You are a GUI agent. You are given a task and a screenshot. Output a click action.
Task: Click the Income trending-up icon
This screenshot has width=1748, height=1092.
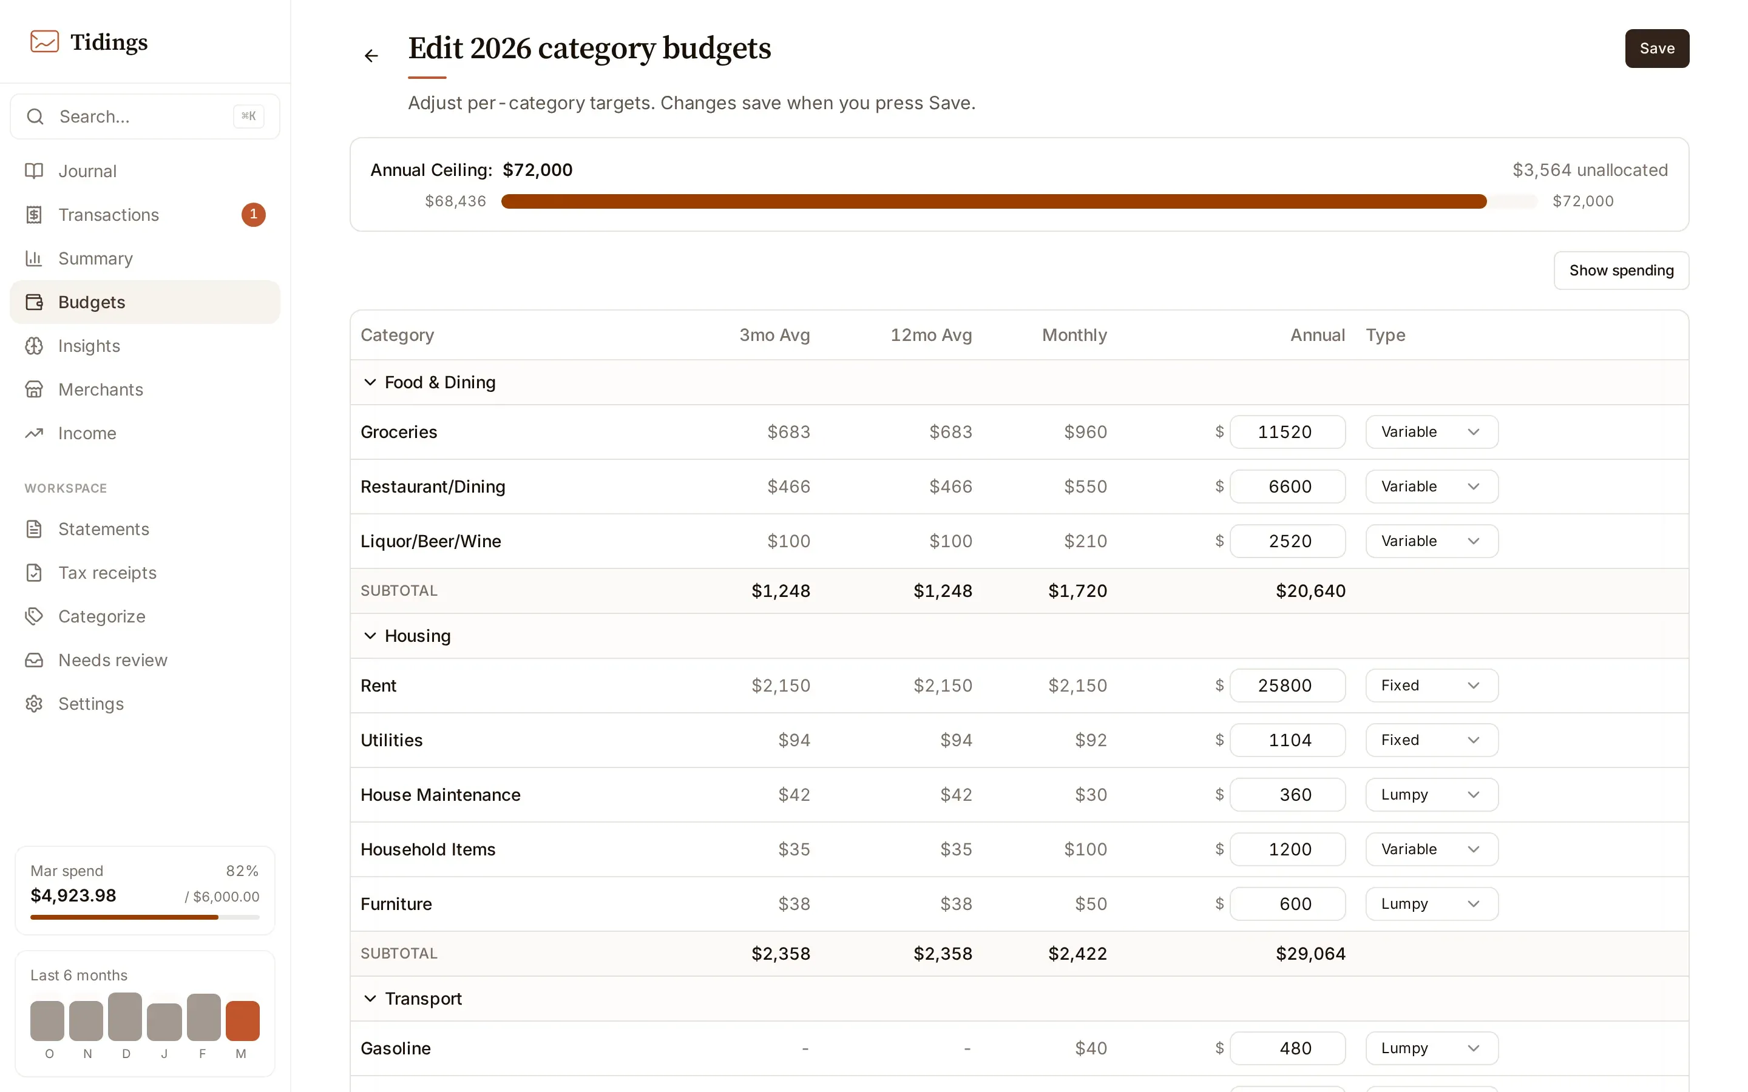(34, 433)
